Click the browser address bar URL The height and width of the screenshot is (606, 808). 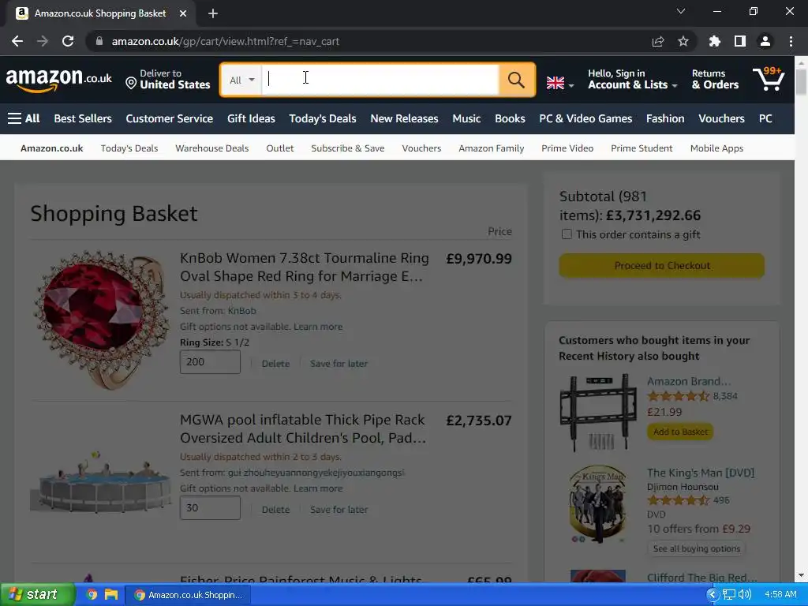(x=225, y=41)
